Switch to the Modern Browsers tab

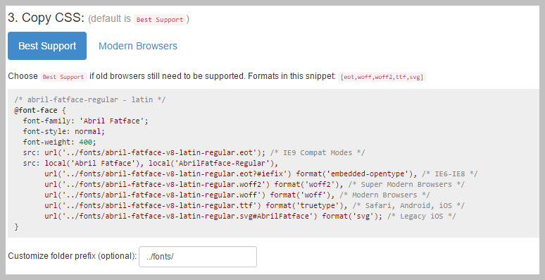(138, 46)
